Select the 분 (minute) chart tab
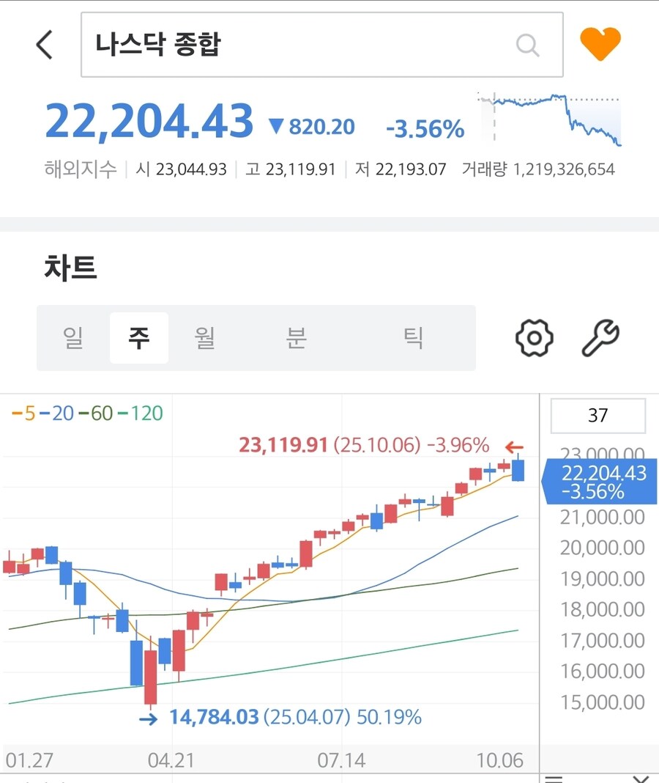The image size is (659, 783). click(x=296, y=338)
